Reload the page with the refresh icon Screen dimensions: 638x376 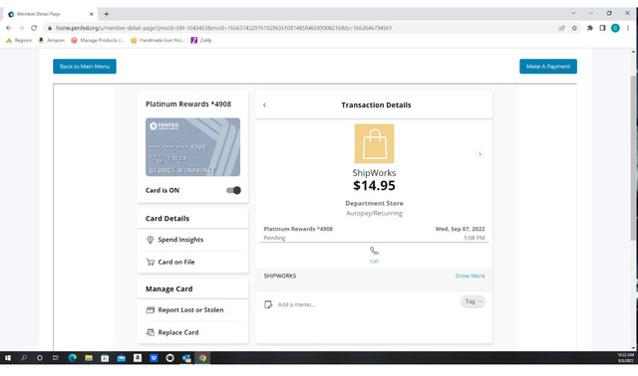(34, 28)
